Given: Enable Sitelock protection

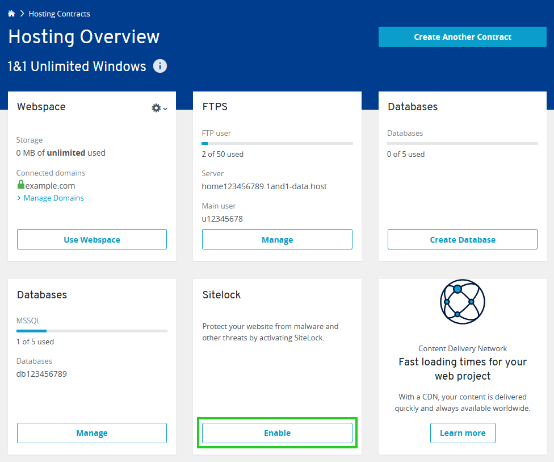Looking at the screenshot, I should click(277, 433).
